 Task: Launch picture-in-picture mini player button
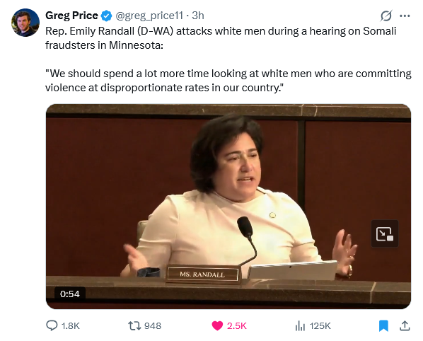pos(384,233)
